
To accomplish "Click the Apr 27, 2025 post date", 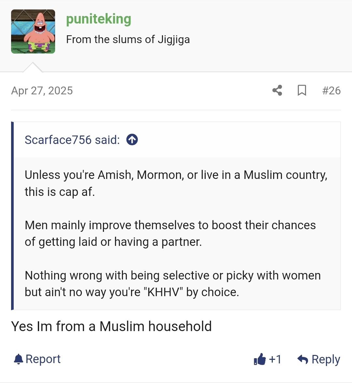I will point(42,90).
